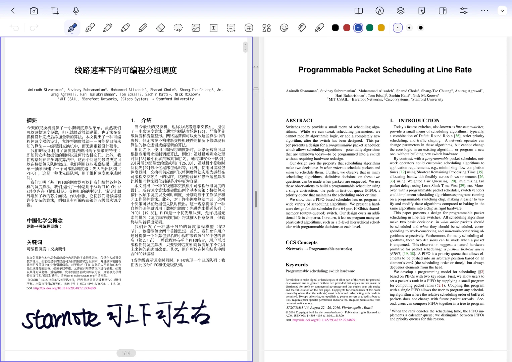Toggle the layers panel

pyautogui.click(x=400, y=11)
